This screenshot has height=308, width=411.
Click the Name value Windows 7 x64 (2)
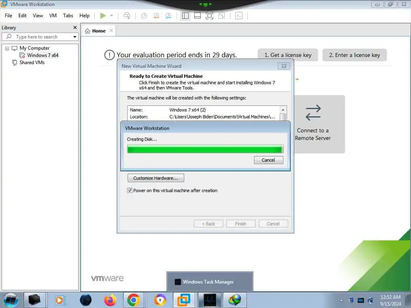(187, 110)
